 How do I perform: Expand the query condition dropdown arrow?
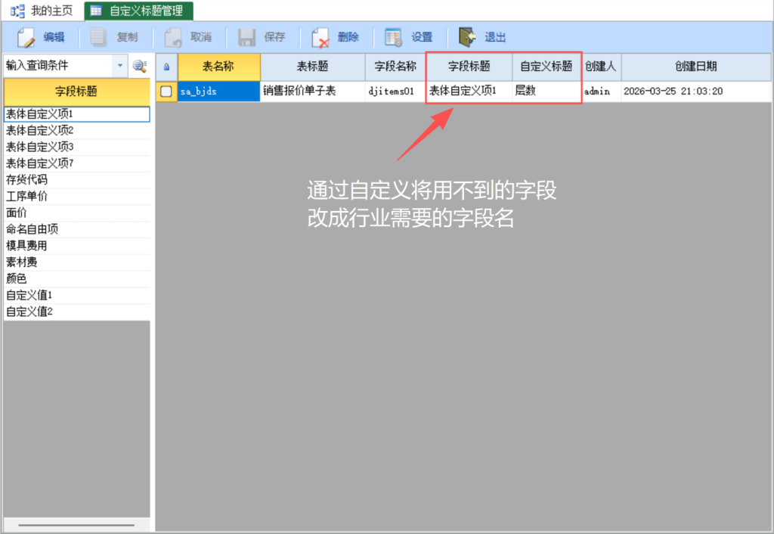[x=119, y=66]
